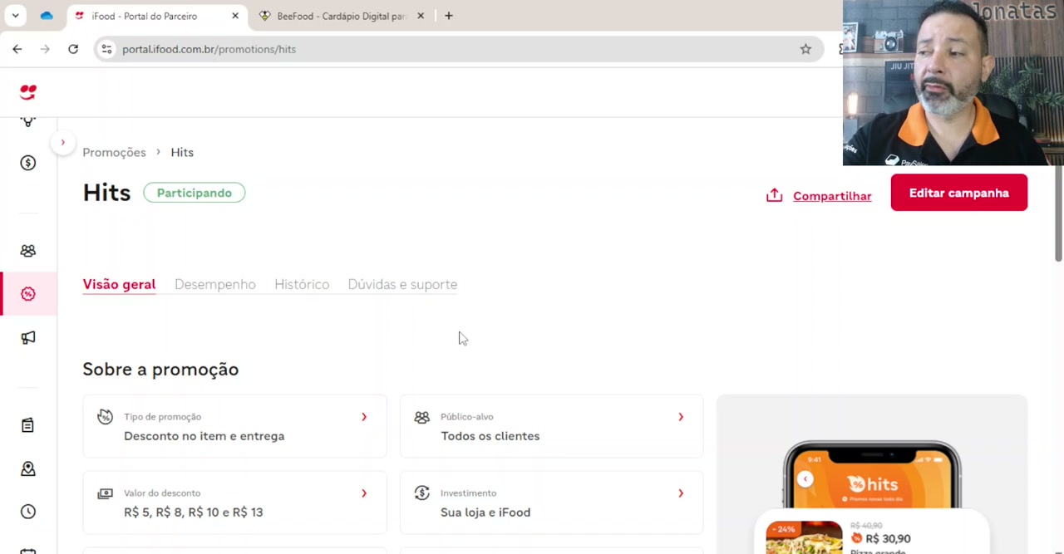Viewport: 1064px width, 554px height.
Task: Open the menu clipboard sidebar icon
Action: (x=28, y=425)
